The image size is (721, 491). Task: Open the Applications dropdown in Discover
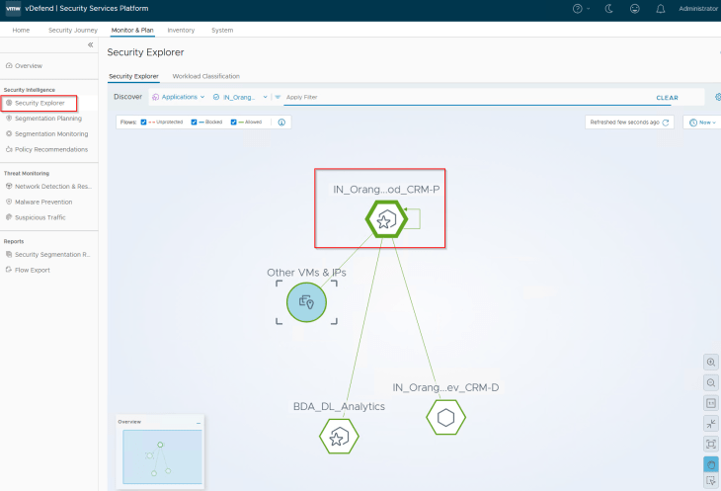tap(178, 97)
